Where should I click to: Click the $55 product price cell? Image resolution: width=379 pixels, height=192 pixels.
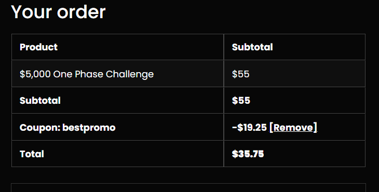(x=240, y=74)
